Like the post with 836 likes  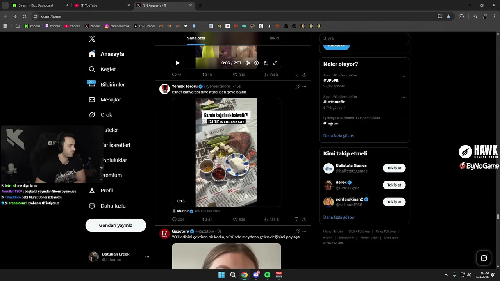tap(239, 219)
